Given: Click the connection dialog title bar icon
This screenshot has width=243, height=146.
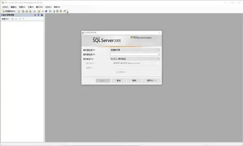Looking at the screenshot, I should point(83,33).
